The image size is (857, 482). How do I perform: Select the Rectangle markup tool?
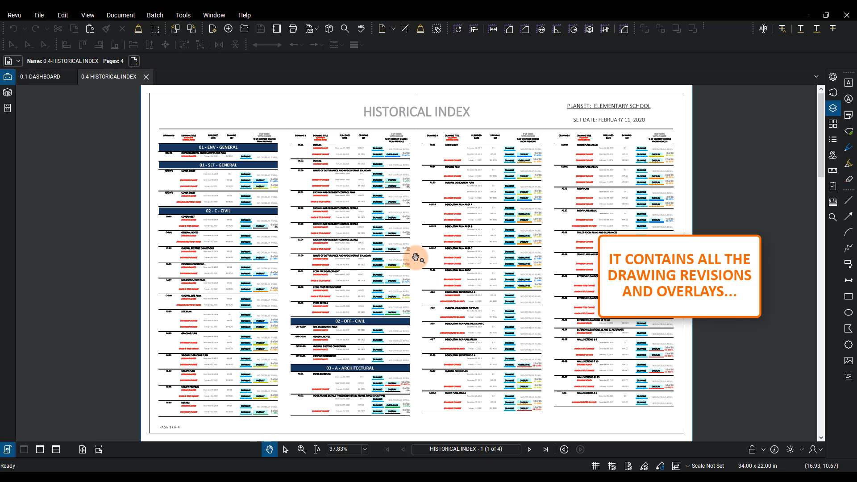point(848,296)
